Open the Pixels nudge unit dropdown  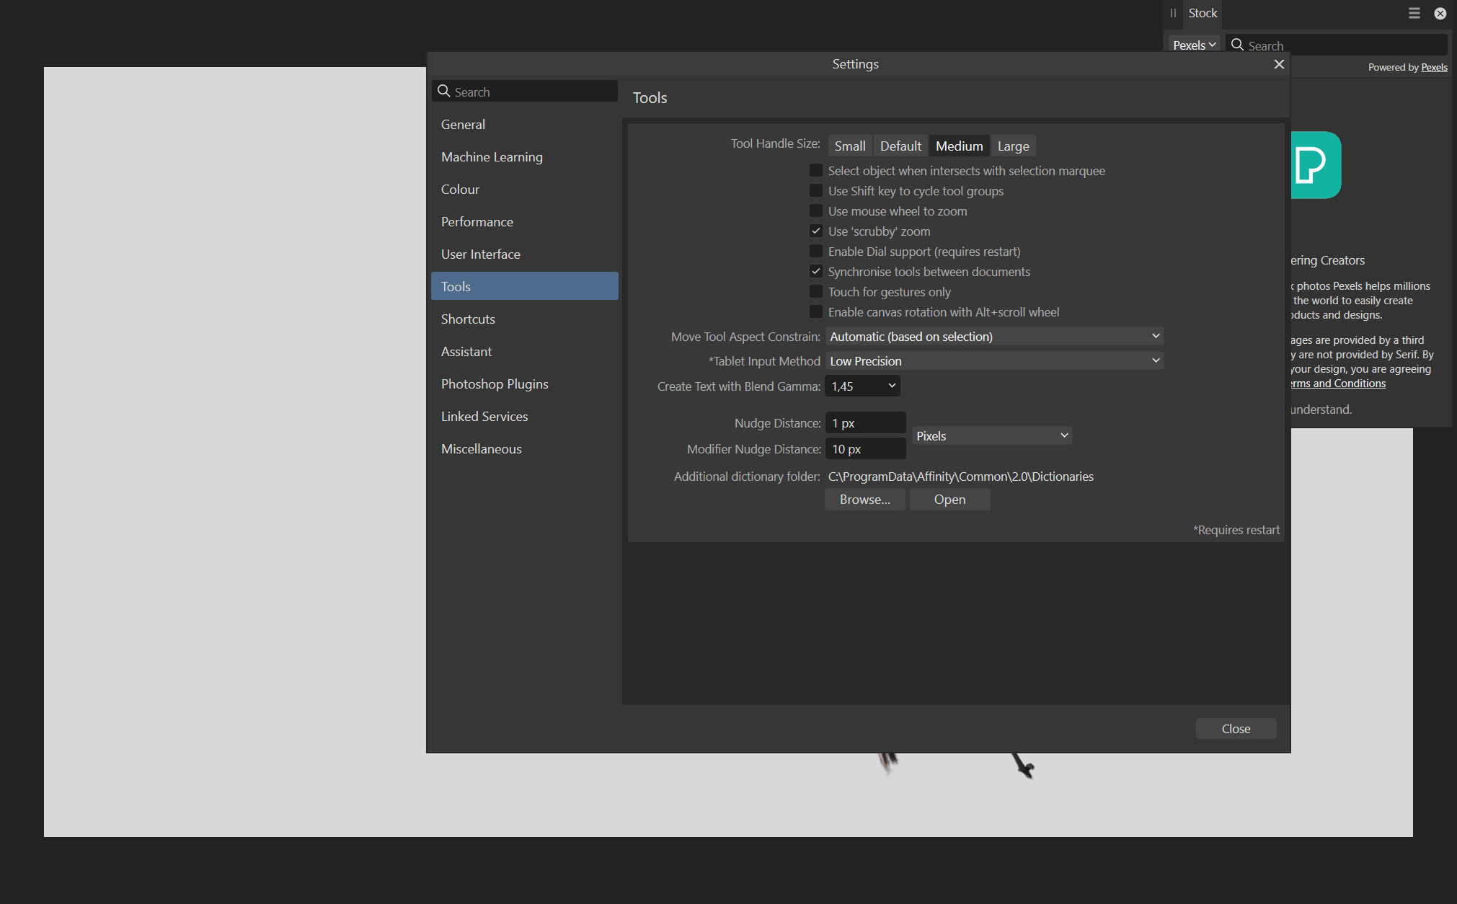pyautogui.click(x=991, y=436)
